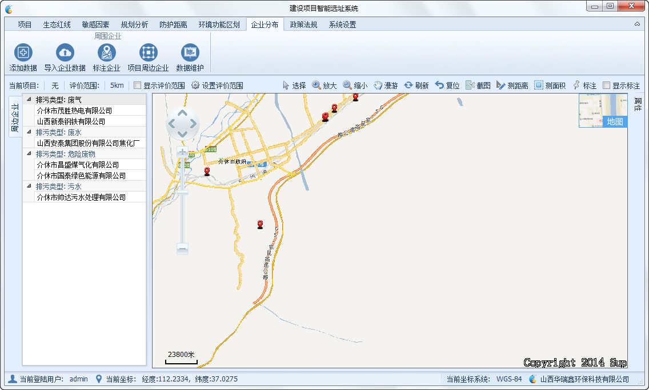Screen dimensions: 649x390
Task: Select the 项目周边企业 ribbon icon
Action: [148, 53]
